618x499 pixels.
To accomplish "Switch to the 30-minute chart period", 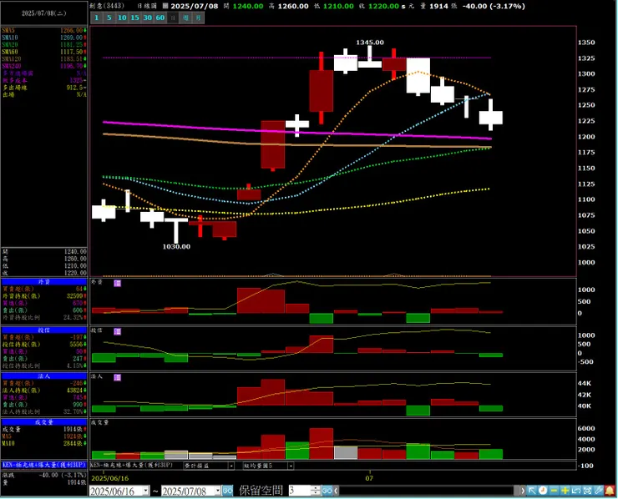I will coord(148,18).
